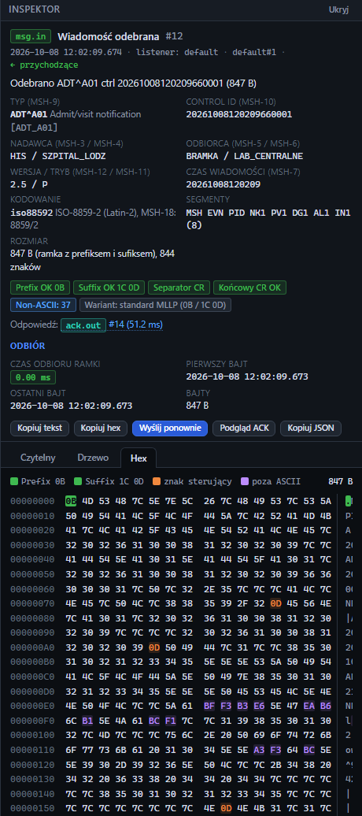Resend message with Wyślij ponownie
The image size is (362, 816).
coord(170,428)
